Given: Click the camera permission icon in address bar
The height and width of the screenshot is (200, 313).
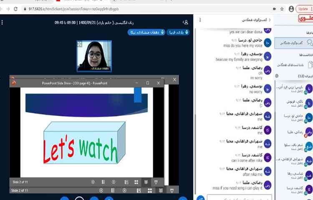Looking at the screenshot, I should point(275,9).
